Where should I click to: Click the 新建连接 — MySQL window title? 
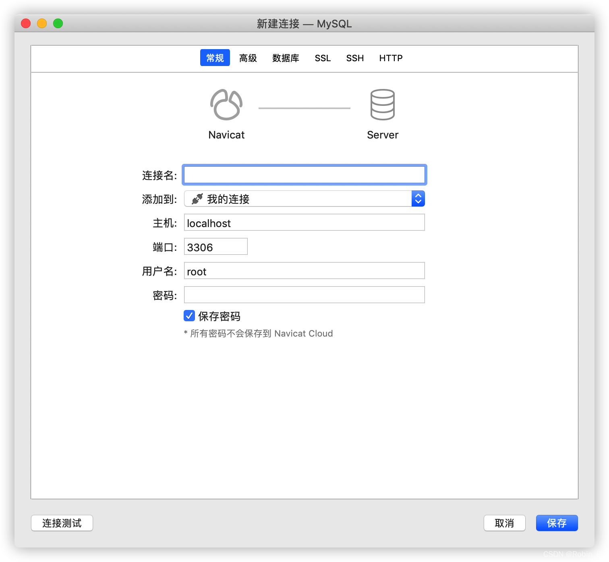[304, 24]
